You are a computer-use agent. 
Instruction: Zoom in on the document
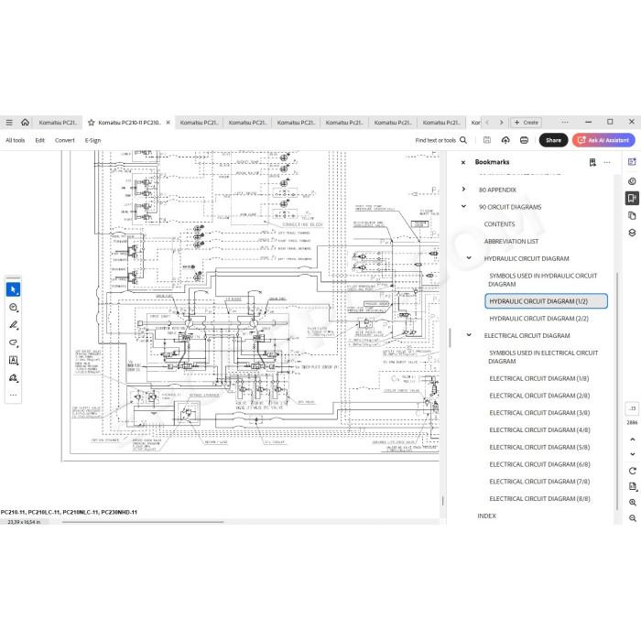click(x=633, y=503)
